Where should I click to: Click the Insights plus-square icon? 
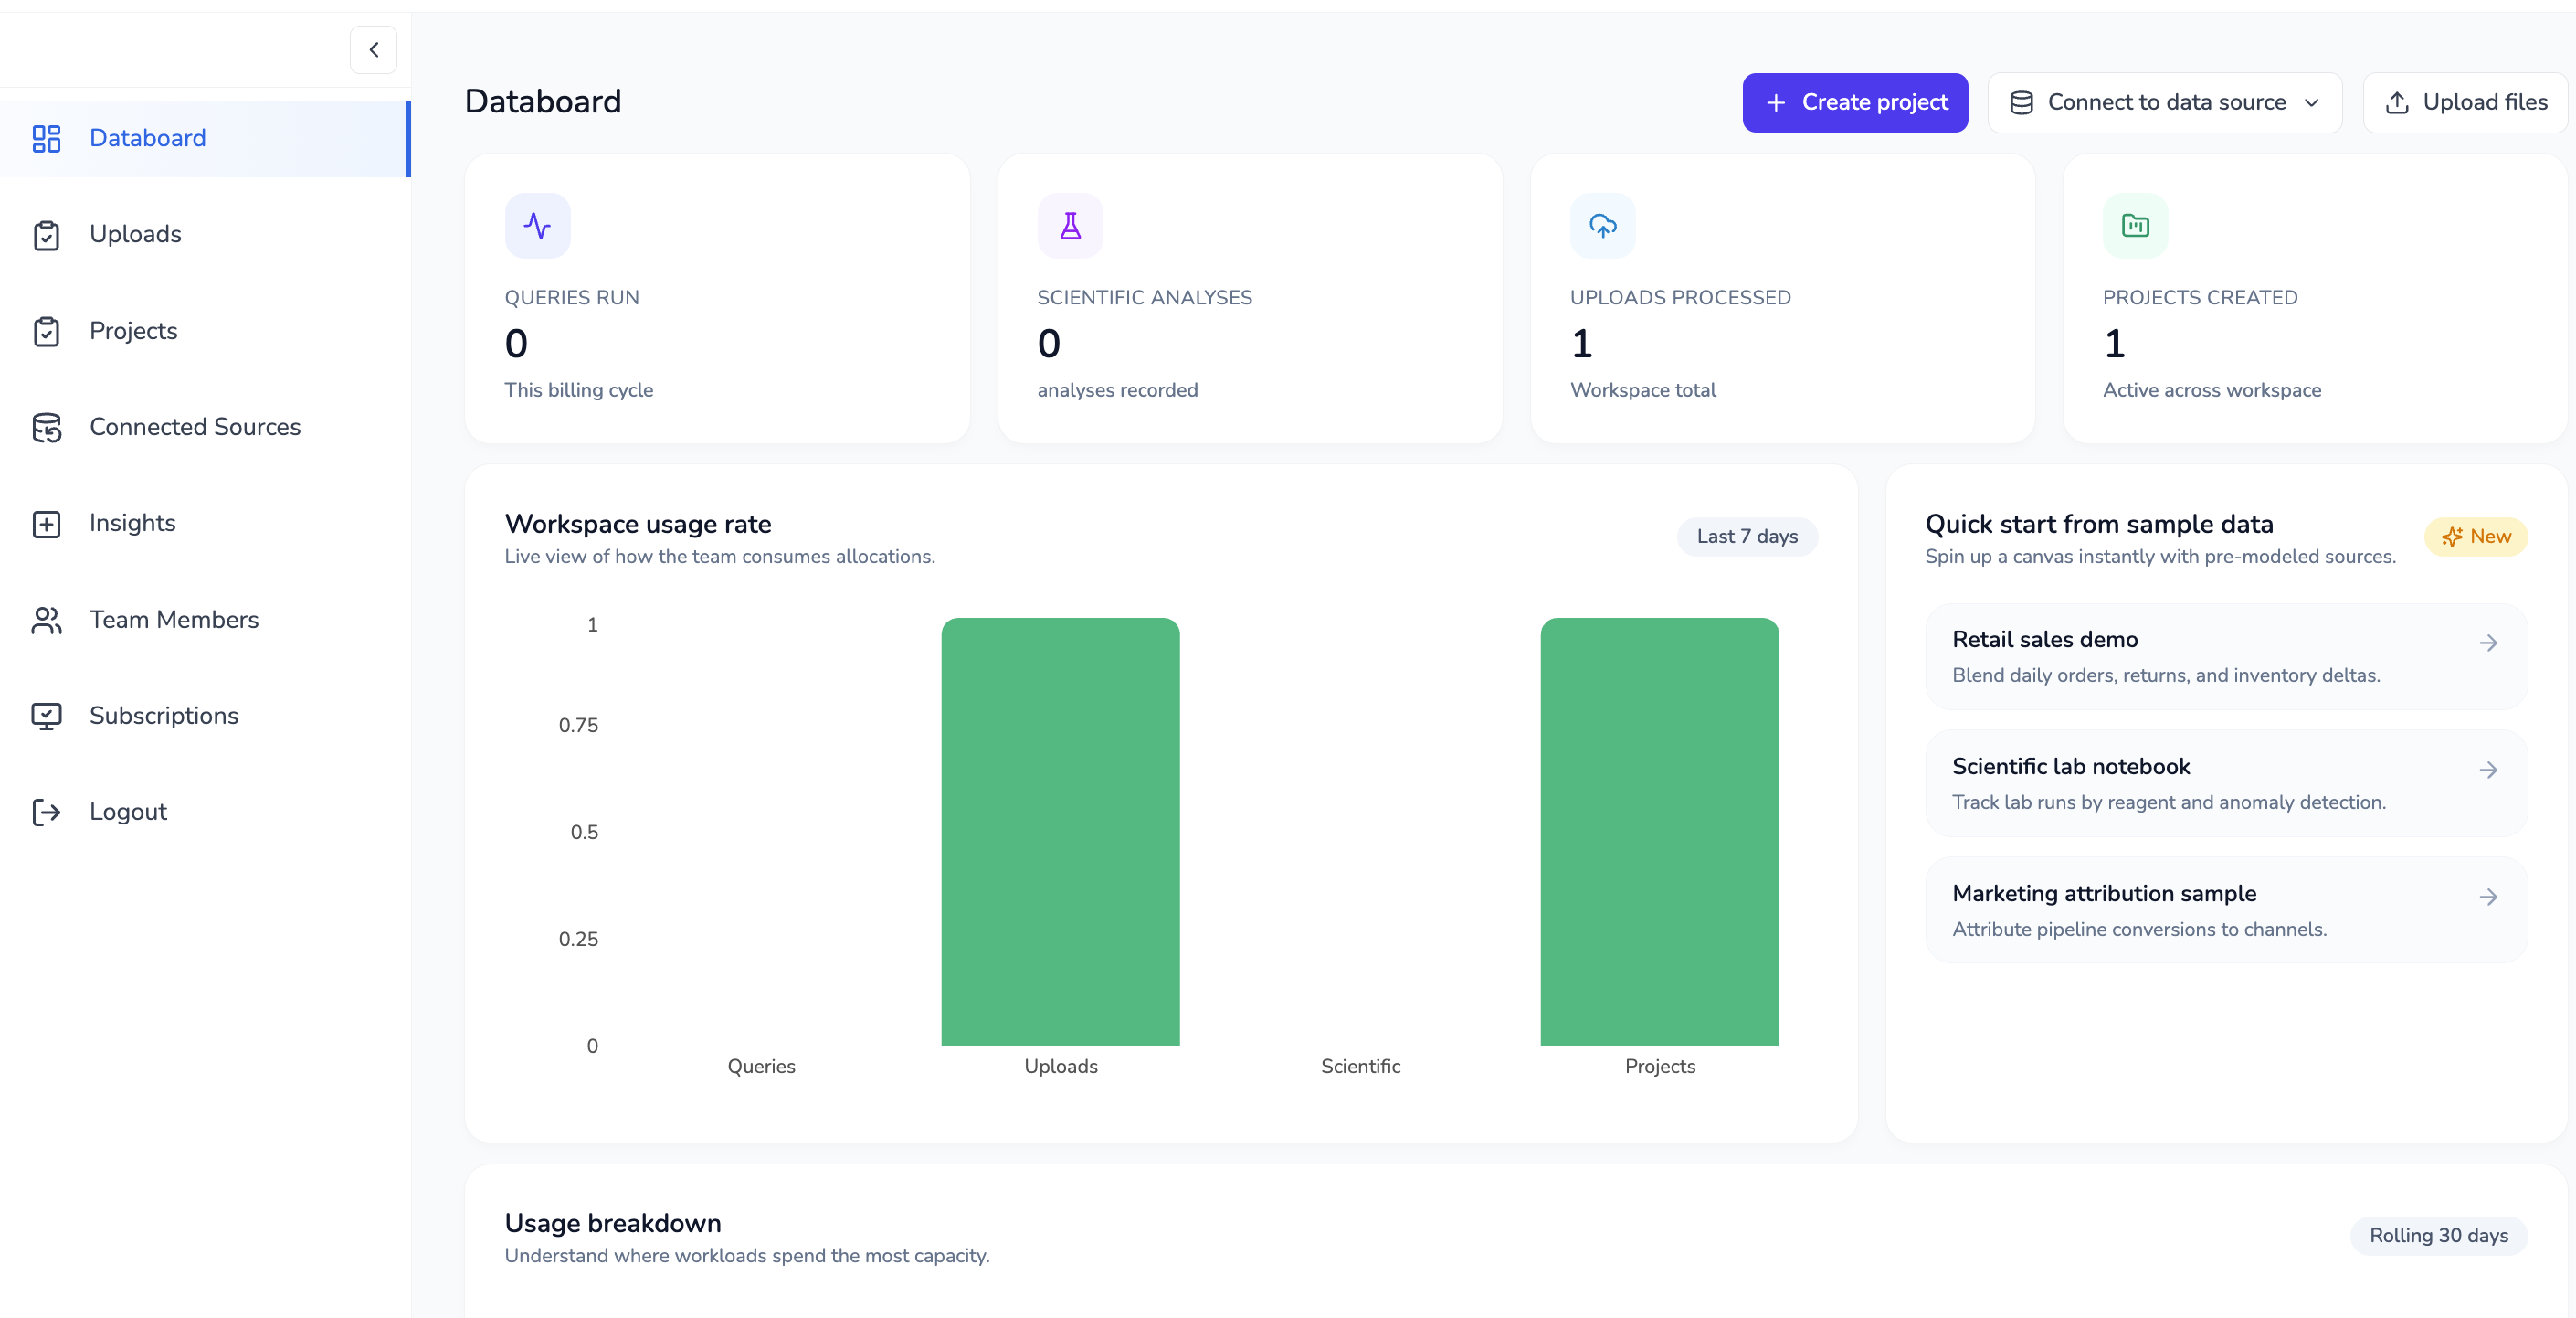pyautogui.click(x=46, y=524)
